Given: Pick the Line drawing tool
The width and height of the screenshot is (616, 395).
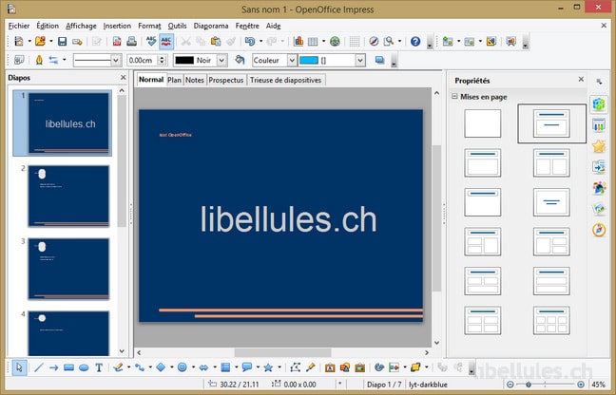Looking at the screenshot, I should (x=38, y=367).
